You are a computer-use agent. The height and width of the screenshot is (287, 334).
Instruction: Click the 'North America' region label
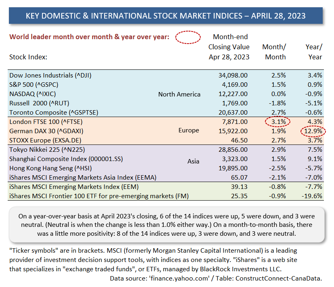[x=179, y=94]
